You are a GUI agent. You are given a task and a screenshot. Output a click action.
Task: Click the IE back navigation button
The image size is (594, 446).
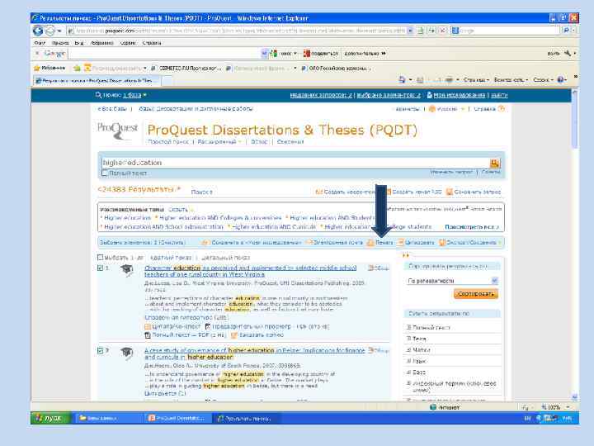click(x=38, y=31)
